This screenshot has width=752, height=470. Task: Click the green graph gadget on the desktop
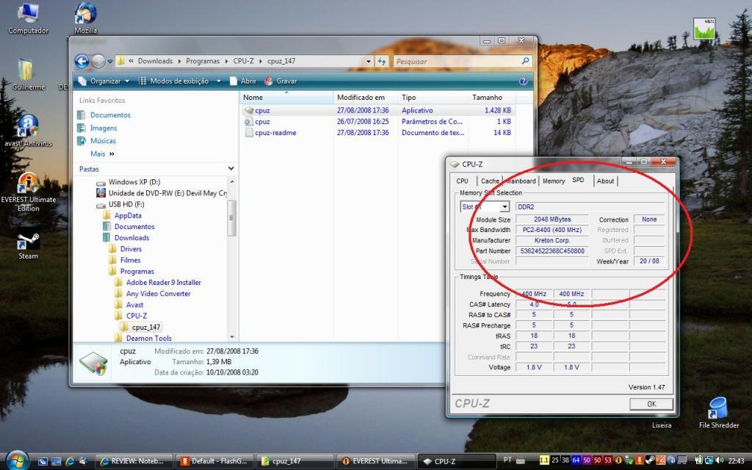point(704,29)
